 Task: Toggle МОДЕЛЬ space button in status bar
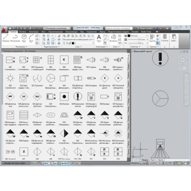[x=135, y=163]
